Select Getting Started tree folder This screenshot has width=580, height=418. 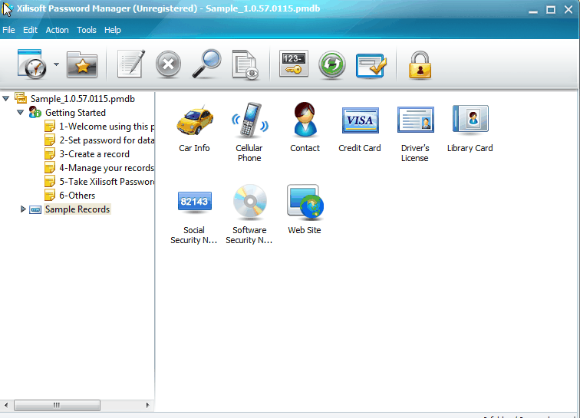[x=75, y=113]
